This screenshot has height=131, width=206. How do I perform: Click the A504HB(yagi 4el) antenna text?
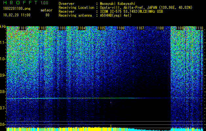pos(116,15)
